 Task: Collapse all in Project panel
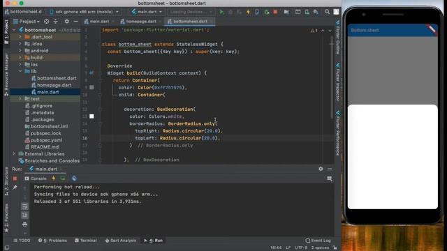56,22
